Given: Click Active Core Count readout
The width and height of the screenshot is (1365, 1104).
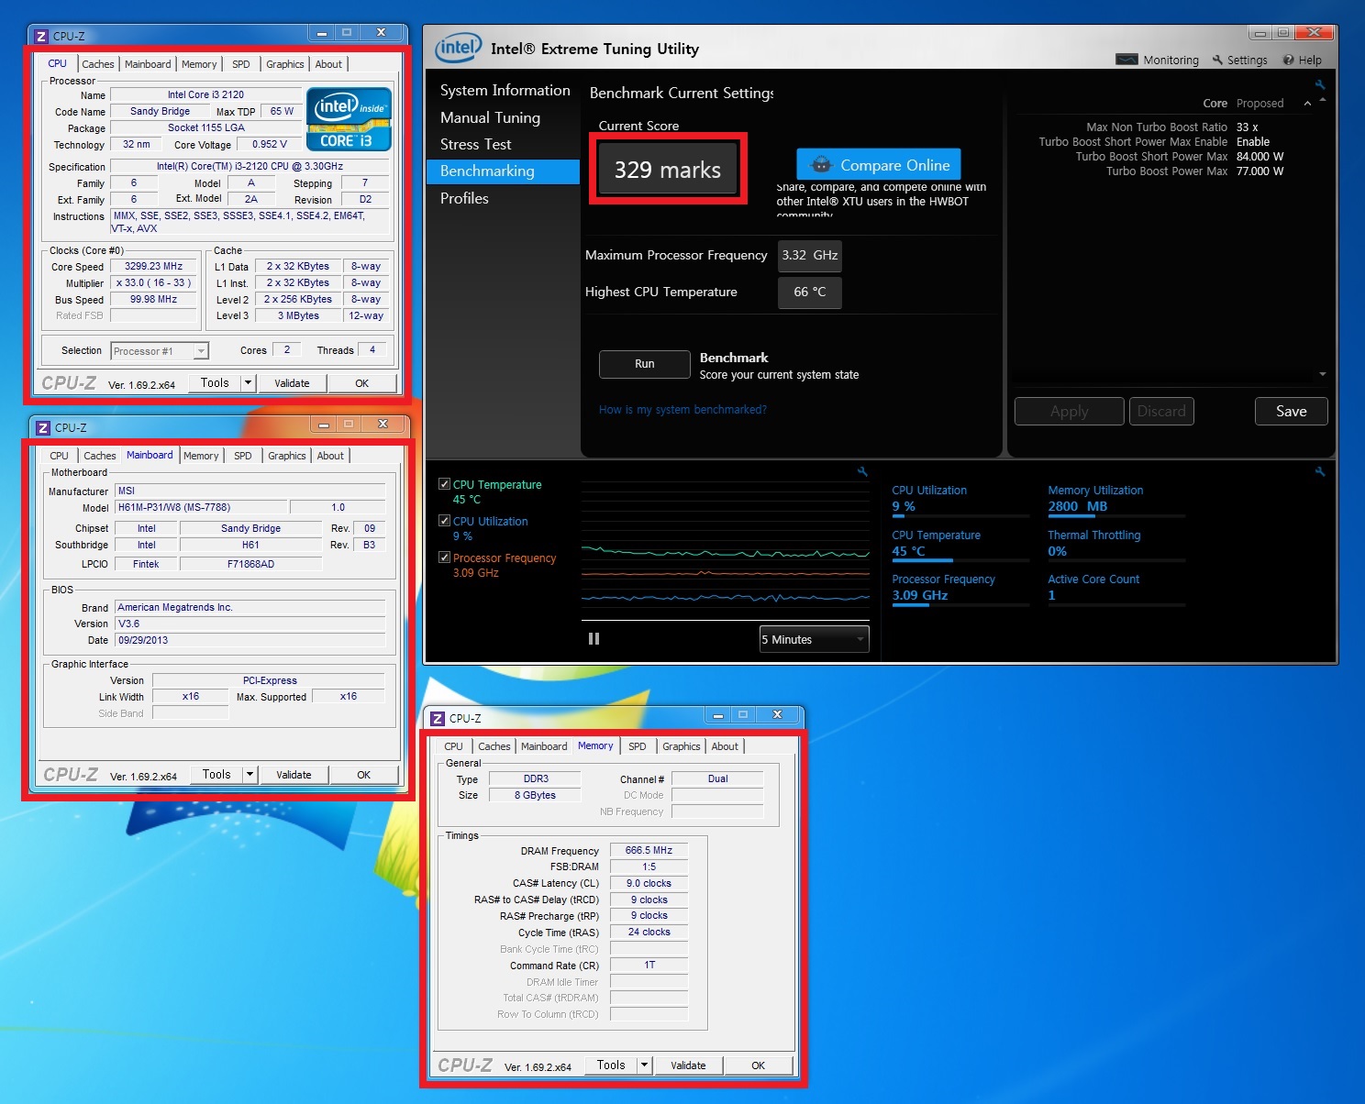Looking at the screenshot, I should pyautogui.click(x=1051, y=595).
